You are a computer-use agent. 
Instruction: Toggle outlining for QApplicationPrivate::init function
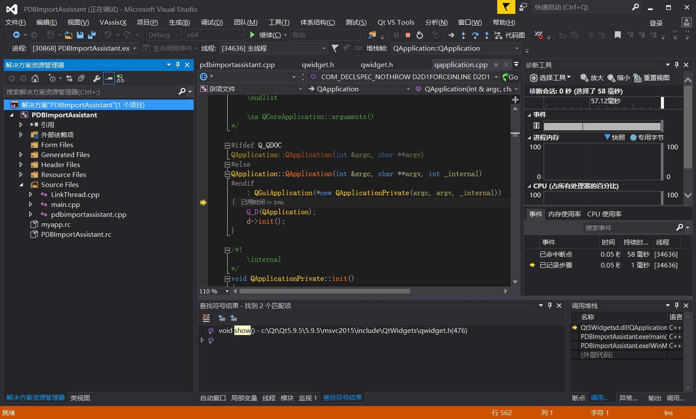click(x=227, y=279)
